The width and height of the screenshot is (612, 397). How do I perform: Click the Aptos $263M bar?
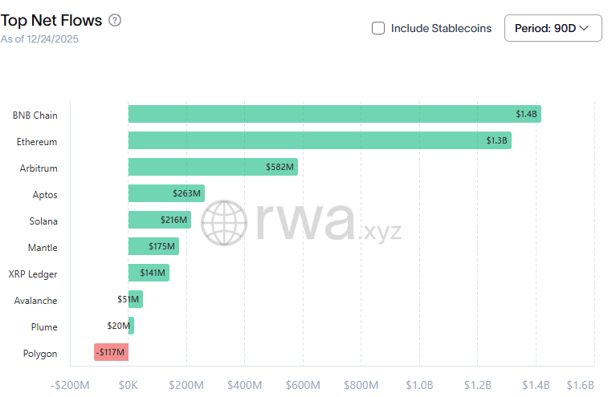click(x=166, y=194)
